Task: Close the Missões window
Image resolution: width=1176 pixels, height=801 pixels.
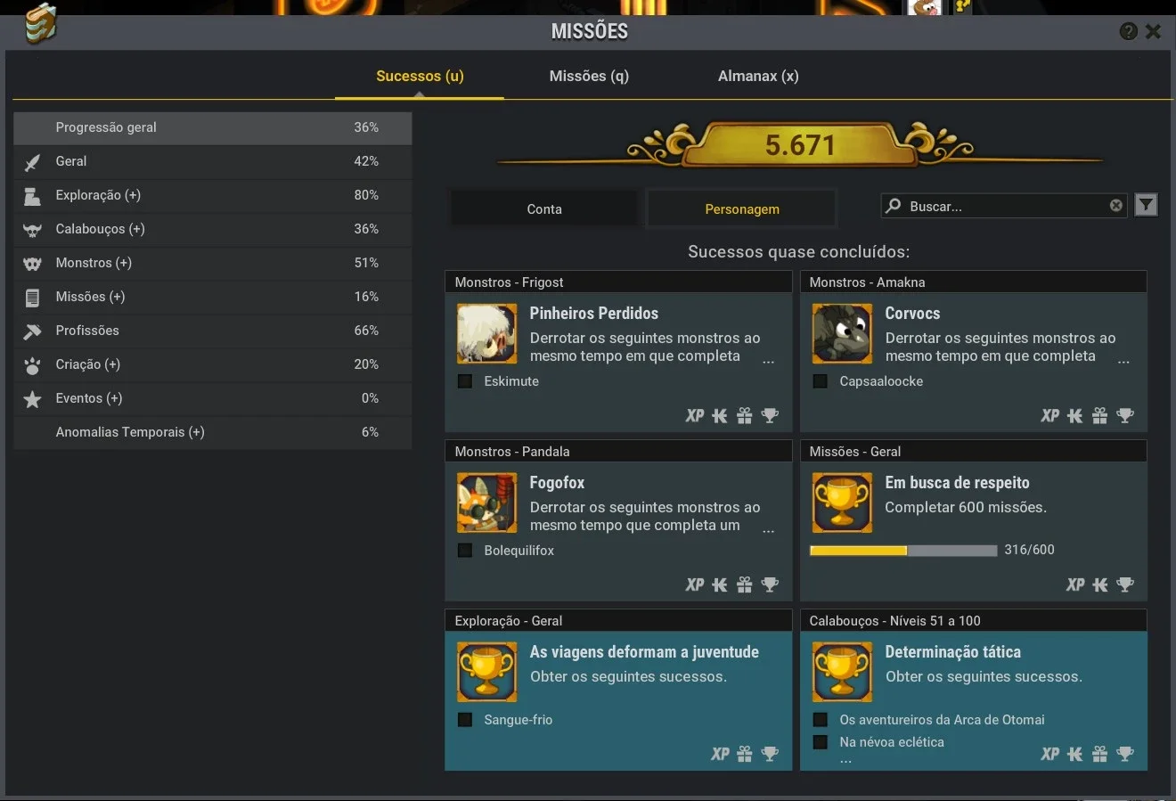Action: [x=1153, y=31]
